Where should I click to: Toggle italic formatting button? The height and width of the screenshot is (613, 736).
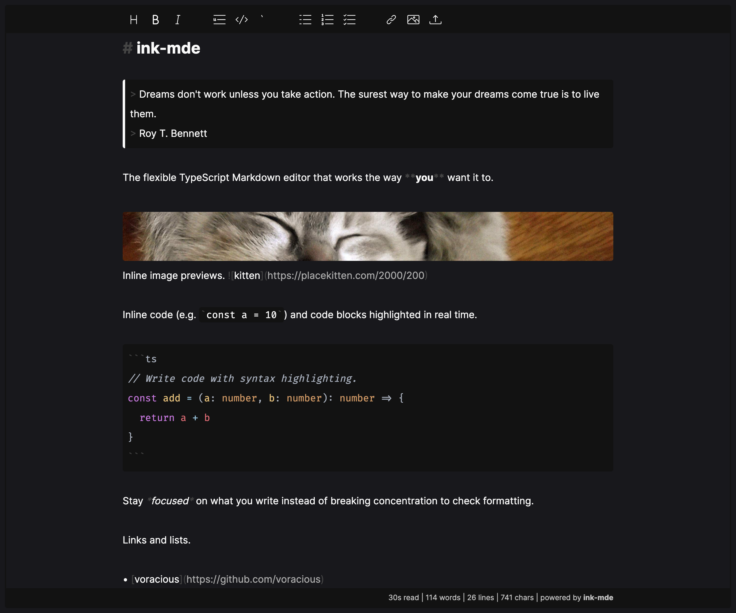coord(178,20)
